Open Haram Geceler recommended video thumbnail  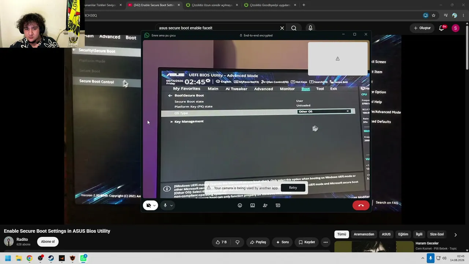(x=374, y=246)
